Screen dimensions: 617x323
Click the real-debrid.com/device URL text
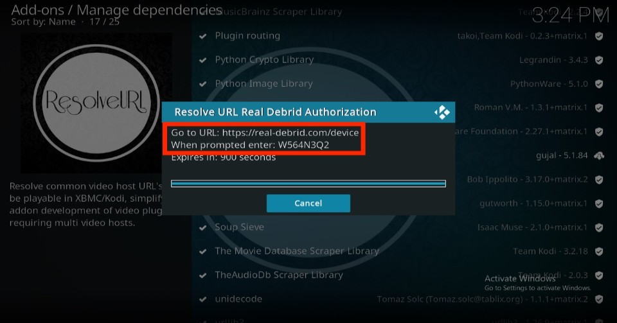coord(291,133)
